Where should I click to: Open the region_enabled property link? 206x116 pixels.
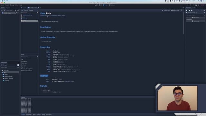tap(58, 68)
